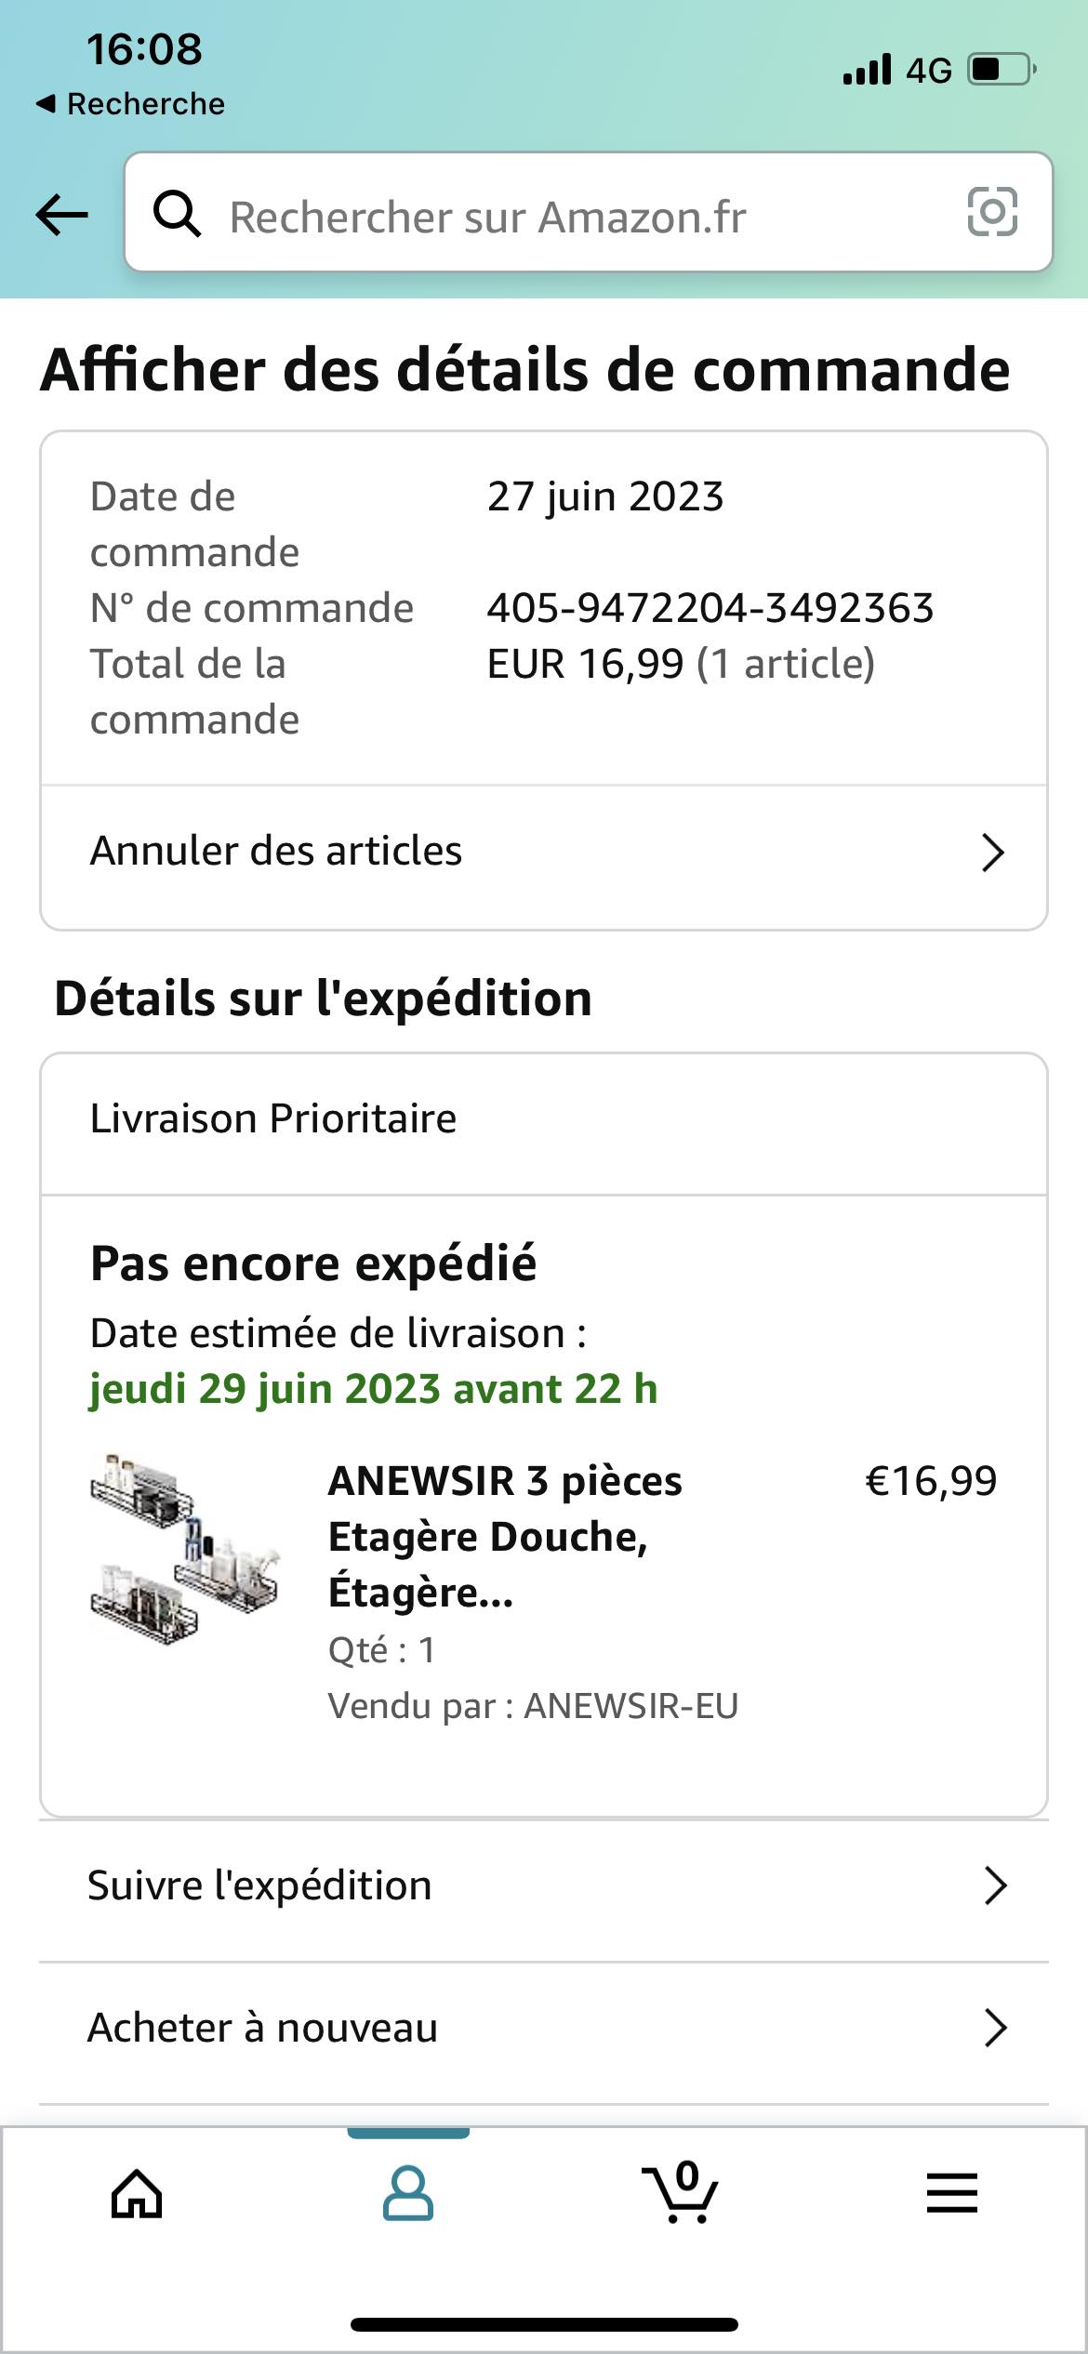
Task: Open the camera scan lens icon
Action: [x=992, y=213]
